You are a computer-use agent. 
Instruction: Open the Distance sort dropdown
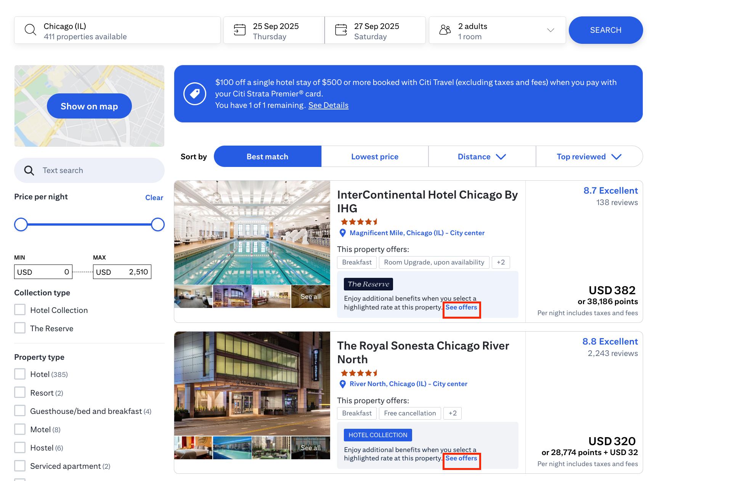pos(482,157)
